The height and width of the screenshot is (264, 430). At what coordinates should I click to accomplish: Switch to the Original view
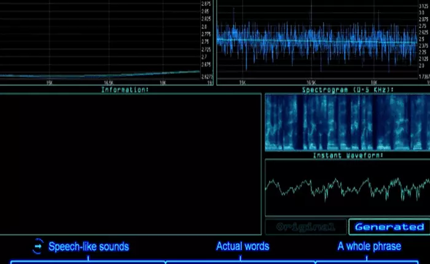306,227
